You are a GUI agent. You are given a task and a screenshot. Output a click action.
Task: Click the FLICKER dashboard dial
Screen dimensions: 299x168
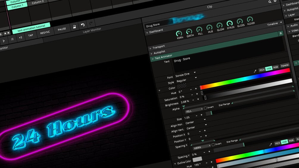click(250, 19)
